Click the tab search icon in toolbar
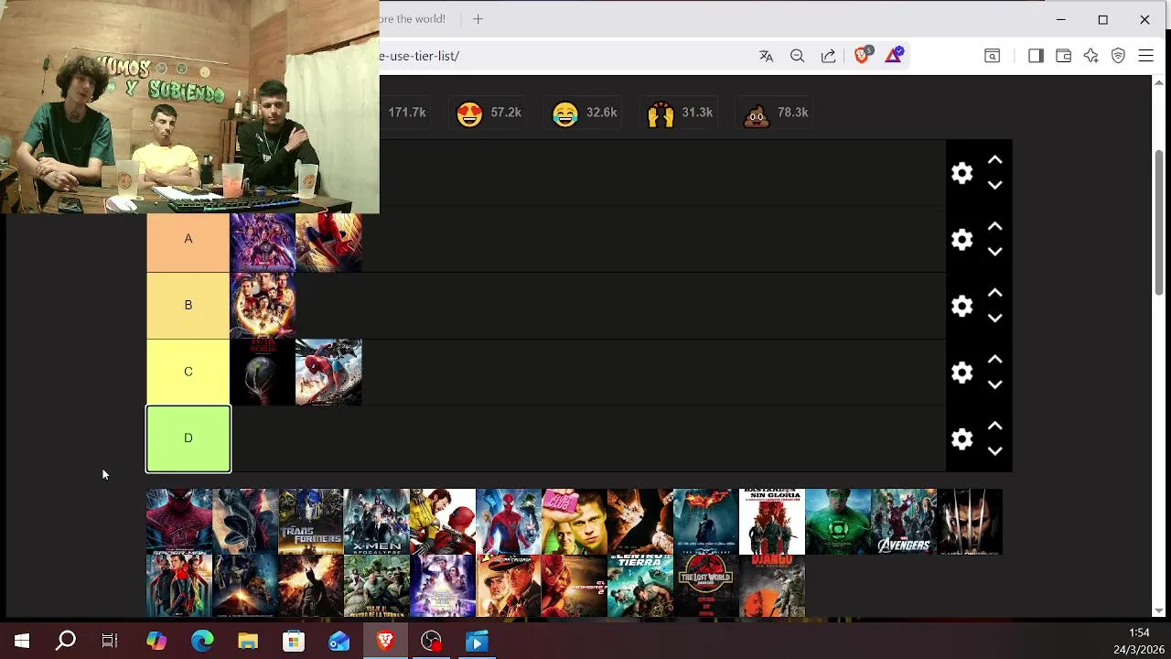Image resolution: width=1171 pixels, height=659 pixels. click(x=992, y=56)
